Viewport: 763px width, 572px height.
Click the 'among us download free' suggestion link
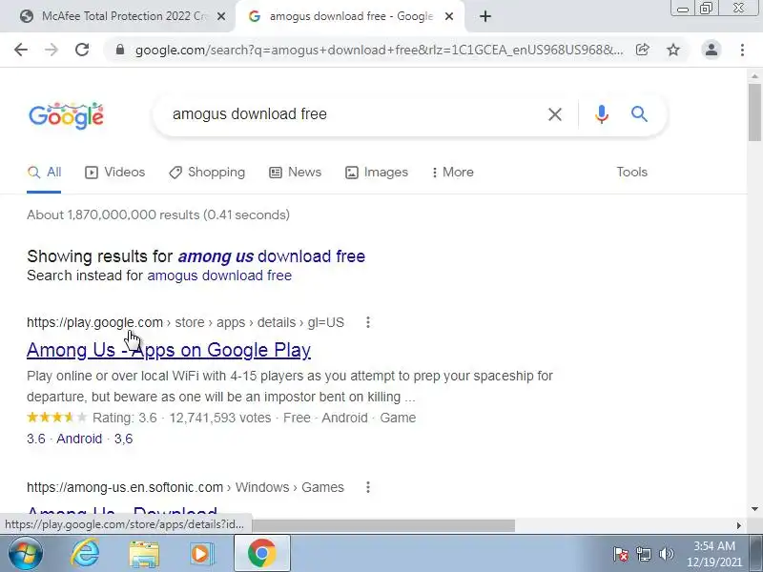click(x=272, y=256)
